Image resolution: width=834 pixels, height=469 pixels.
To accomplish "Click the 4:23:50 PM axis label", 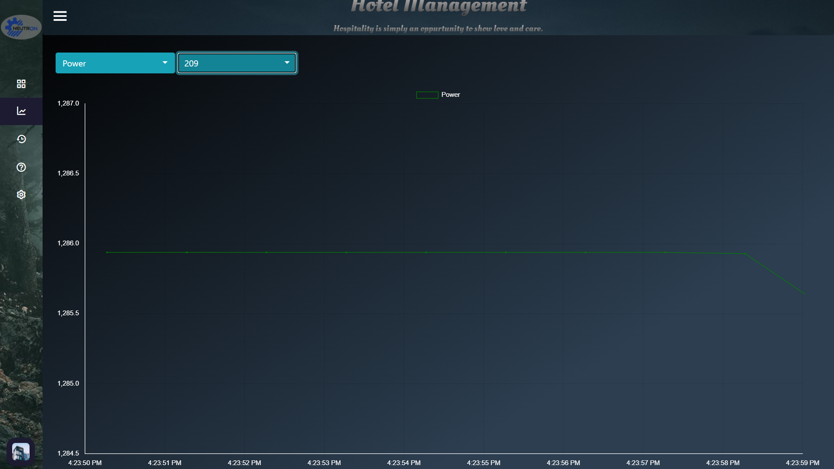I will pyautogui.click(x=85, y=463).
